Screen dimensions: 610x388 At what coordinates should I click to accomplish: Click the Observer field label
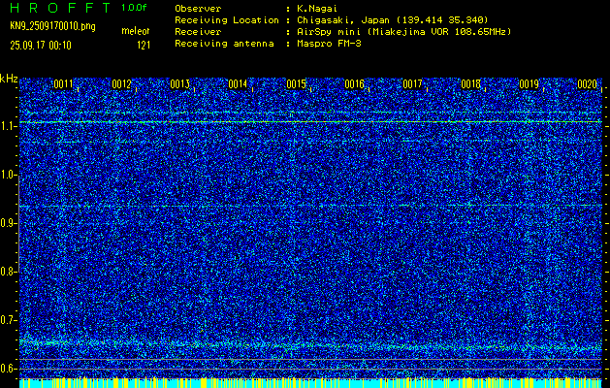tap(198, 8)
